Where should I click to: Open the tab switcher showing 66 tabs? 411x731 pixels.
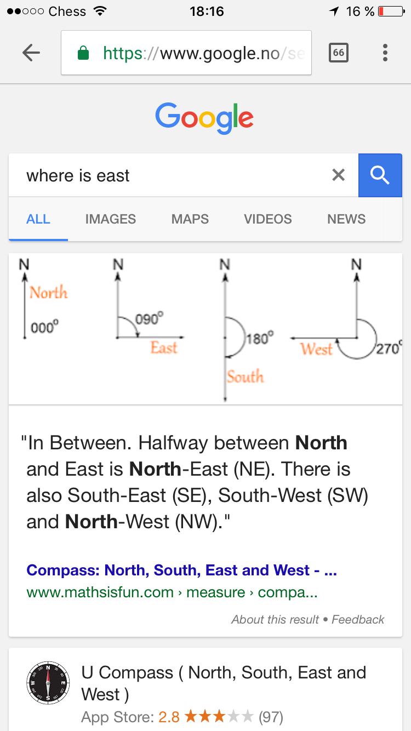pyautogui.click(x=338, y=53)
